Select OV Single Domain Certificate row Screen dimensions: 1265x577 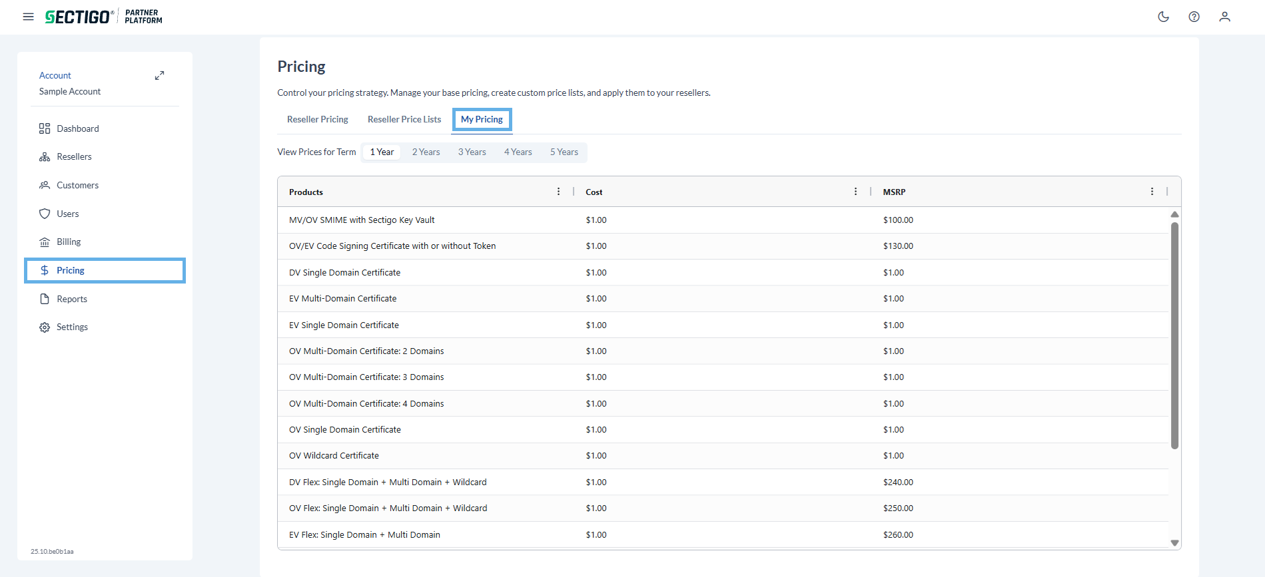tap(723, 430)
